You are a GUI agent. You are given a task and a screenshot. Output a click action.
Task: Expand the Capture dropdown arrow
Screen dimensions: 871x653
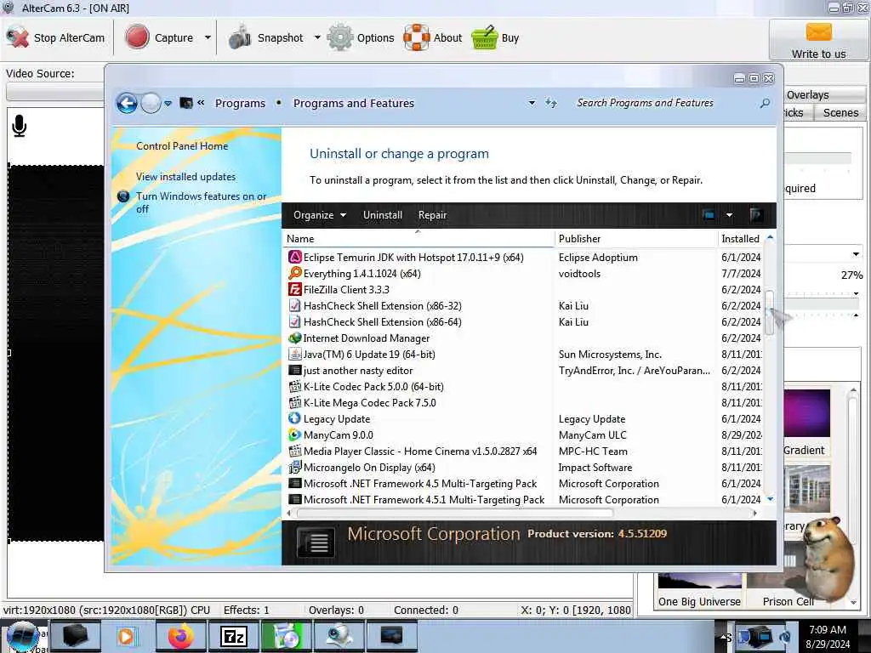pos(208,37)
